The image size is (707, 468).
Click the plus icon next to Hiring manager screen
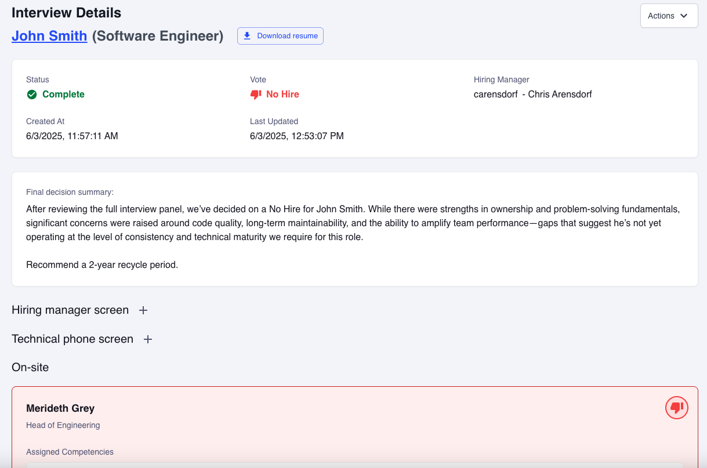(143, 310)
